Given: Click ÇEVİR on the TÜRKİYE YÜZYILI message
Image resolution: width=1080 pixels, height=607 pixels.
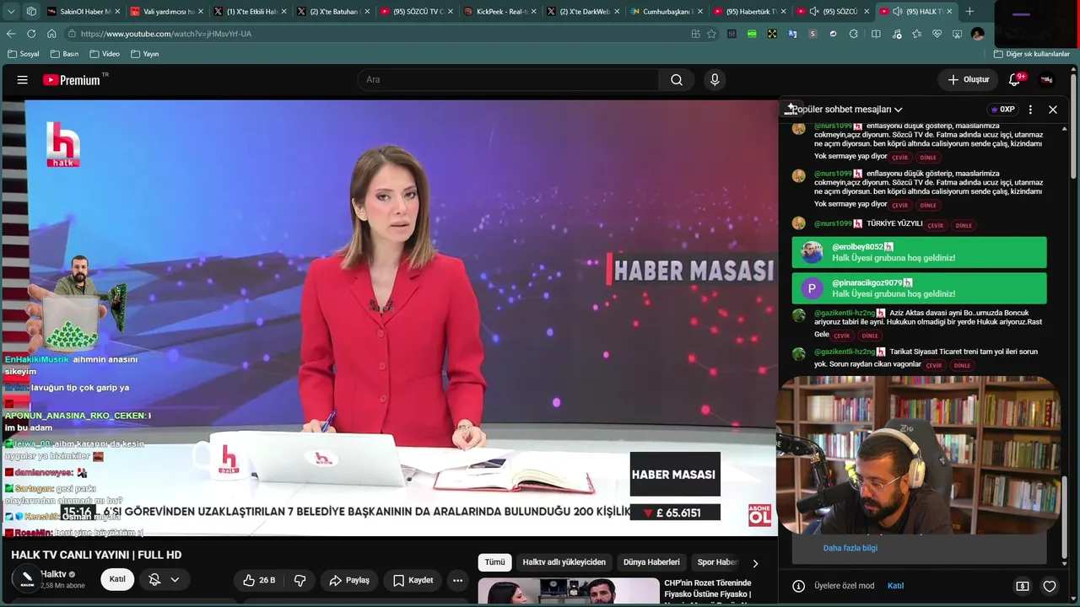Looking at the screenshot, I should (936, 226).
